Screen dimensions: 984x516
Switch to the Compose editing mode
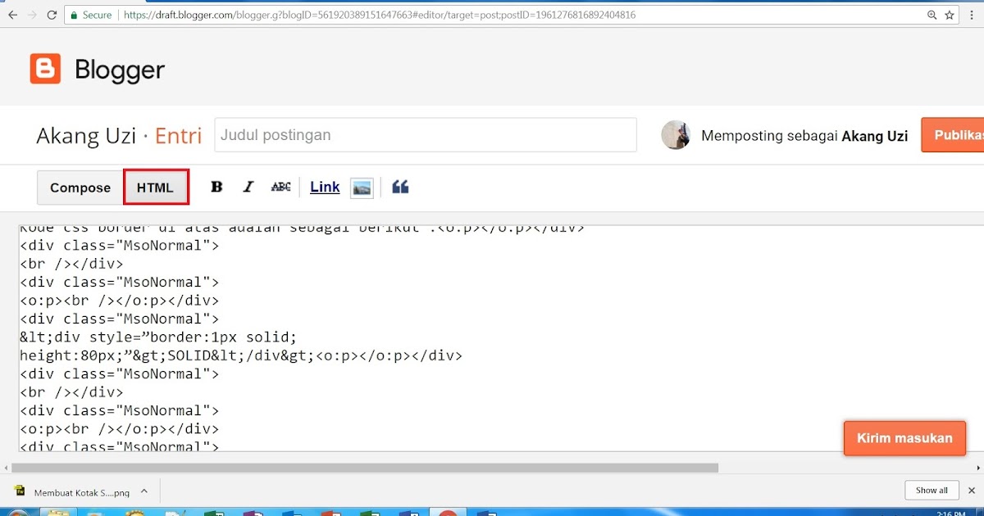click(x=79, y=188)
